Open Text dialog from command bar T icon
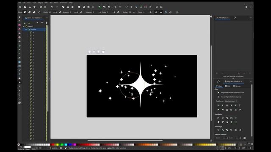 coord(131,7)
